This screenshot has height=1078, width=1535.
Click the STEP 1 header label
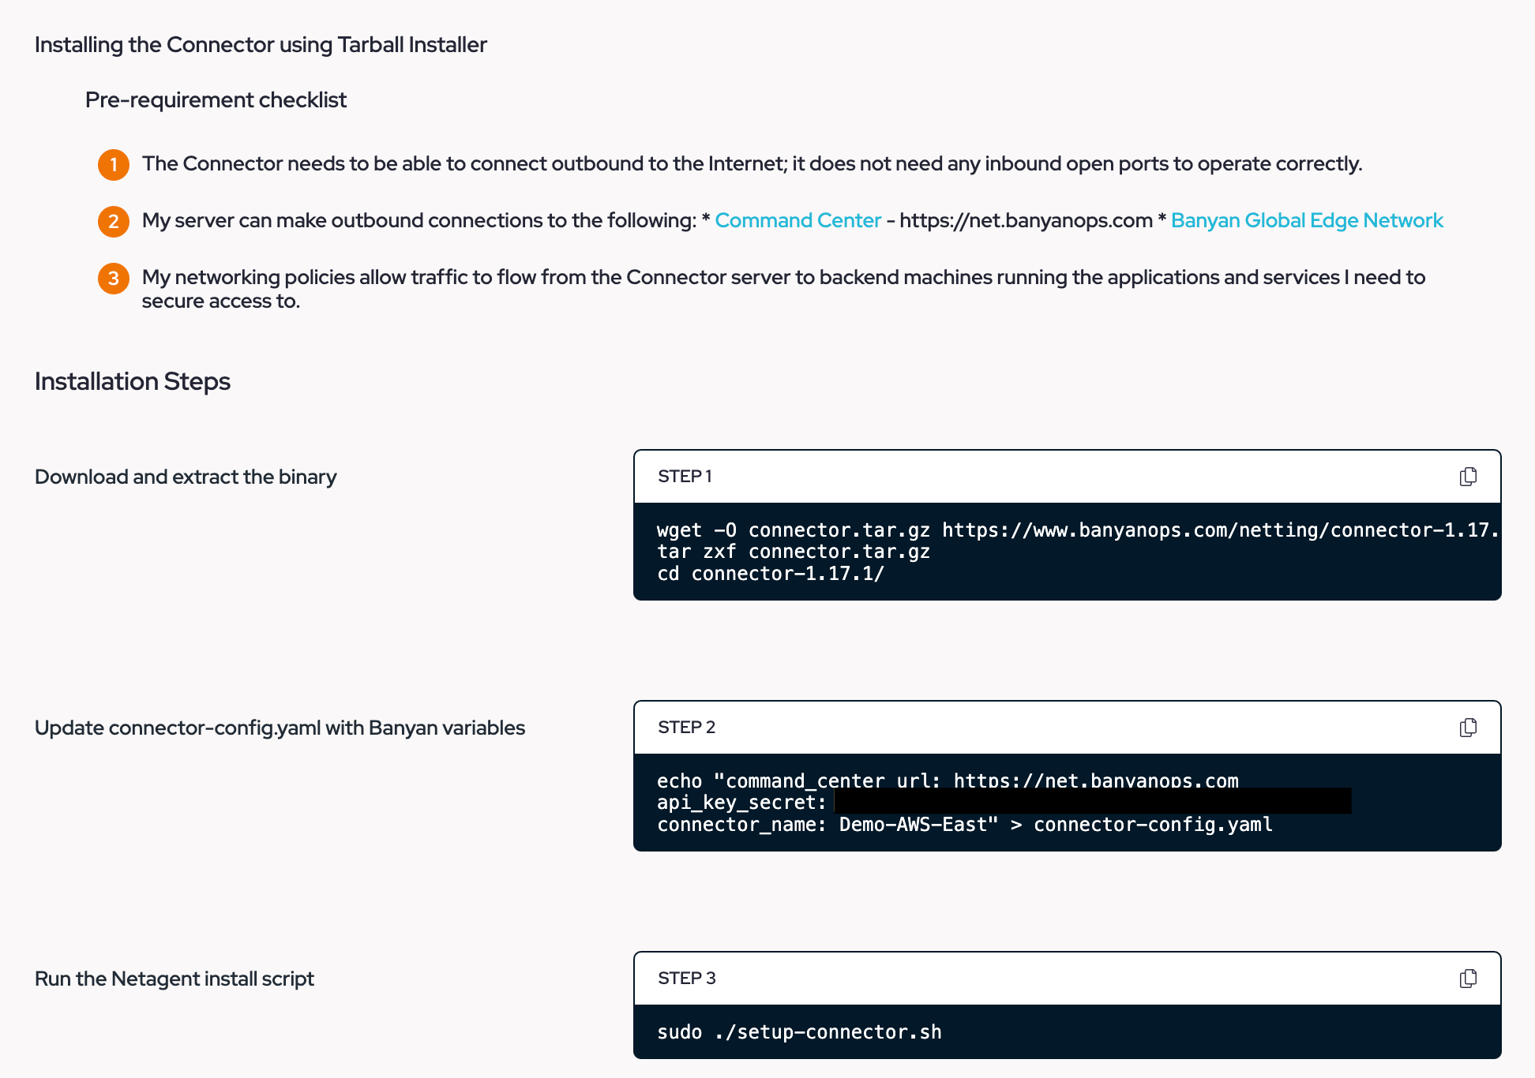point(685,477)
